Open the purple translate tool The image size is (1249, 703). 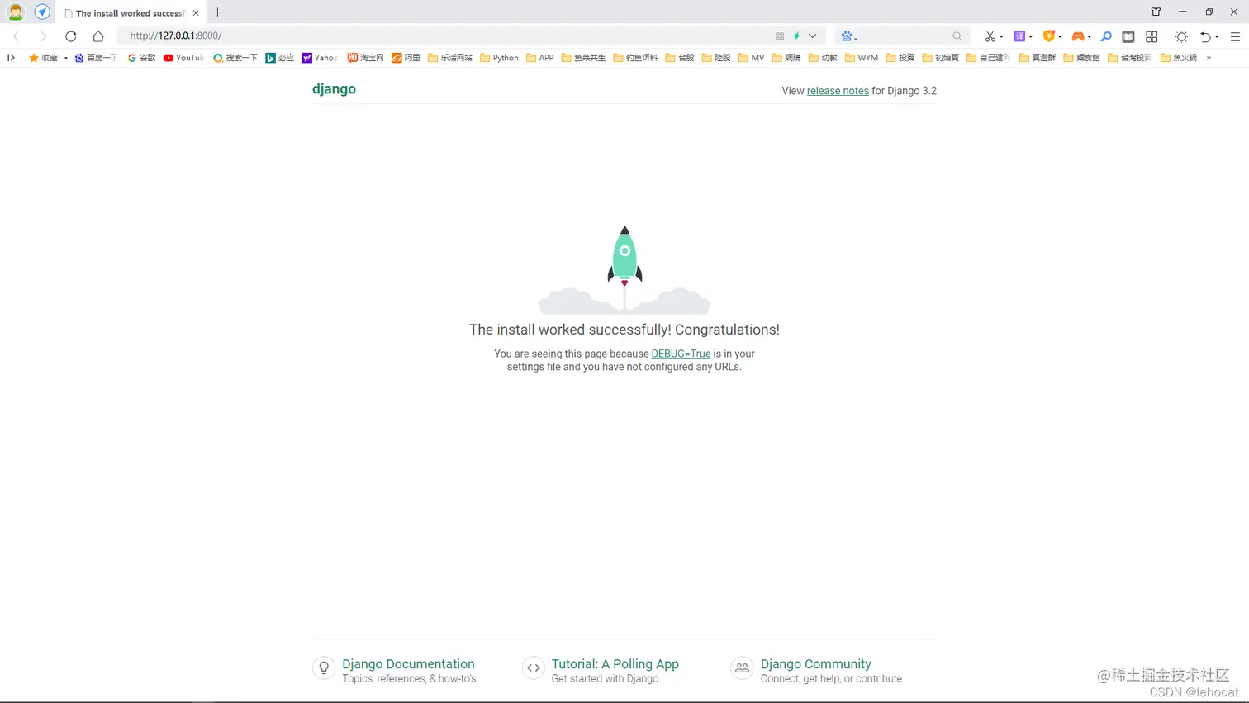point(1019,36)
